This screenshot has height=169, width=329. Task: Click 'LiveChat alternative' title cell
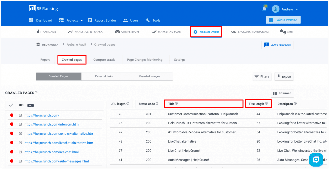pos(182,141)
